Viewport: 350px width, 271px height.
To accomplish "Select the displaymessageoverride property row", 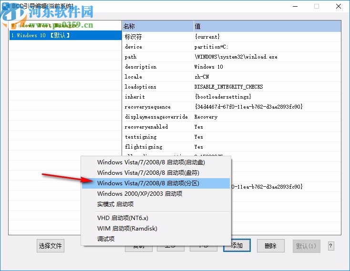I will click(231, 117).
